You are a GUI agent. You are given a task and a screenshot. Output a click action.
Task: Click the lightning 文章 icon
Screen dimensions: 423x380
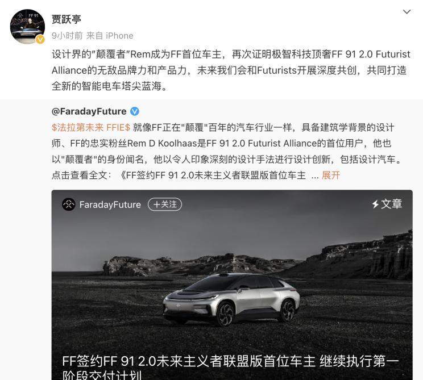375,204
